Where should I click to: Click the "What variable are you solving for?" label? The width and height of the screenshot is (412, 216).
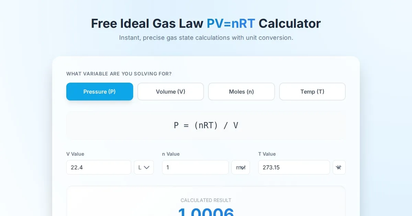point(119,74)
